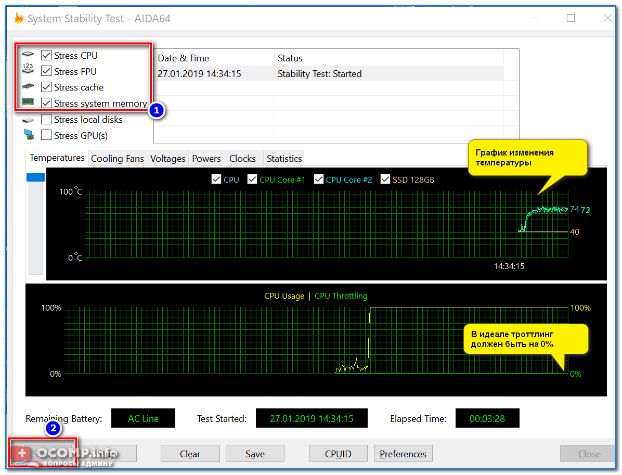Toggle the SSD 128GB temperature checkbox

tap(385, 179)
